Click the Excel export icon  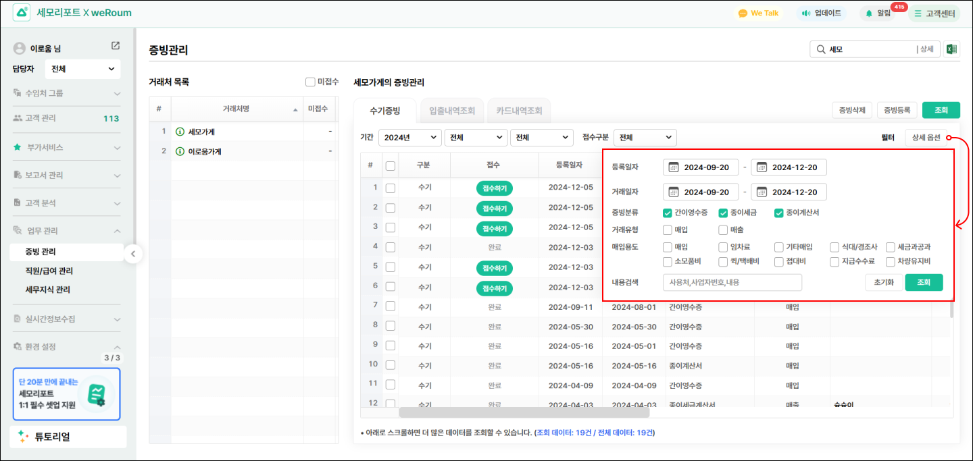coord(951,49)
